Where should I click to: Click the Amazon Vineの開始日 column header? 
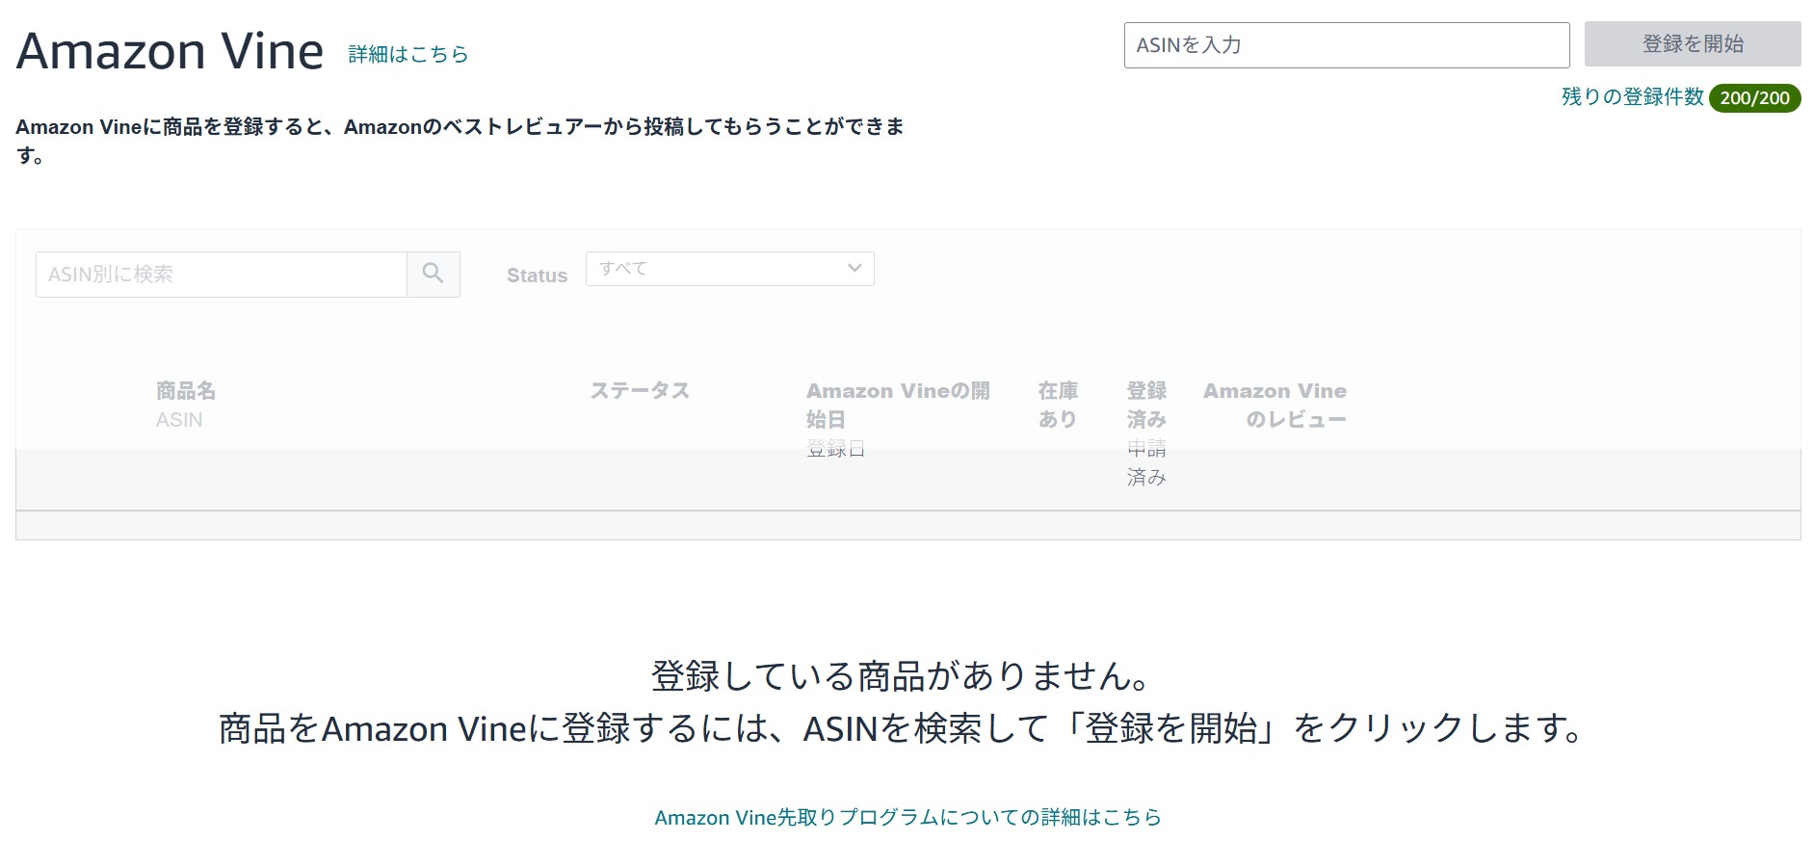[898, 405]
